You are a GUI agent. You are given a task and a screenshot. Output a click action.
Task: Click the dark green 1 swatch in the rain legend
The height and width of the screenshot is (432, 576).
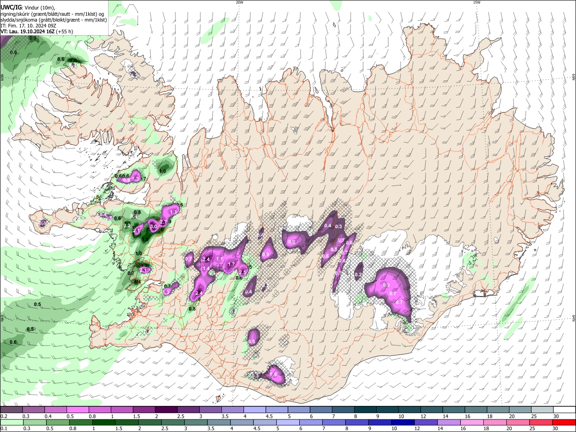tap(104, 422)
